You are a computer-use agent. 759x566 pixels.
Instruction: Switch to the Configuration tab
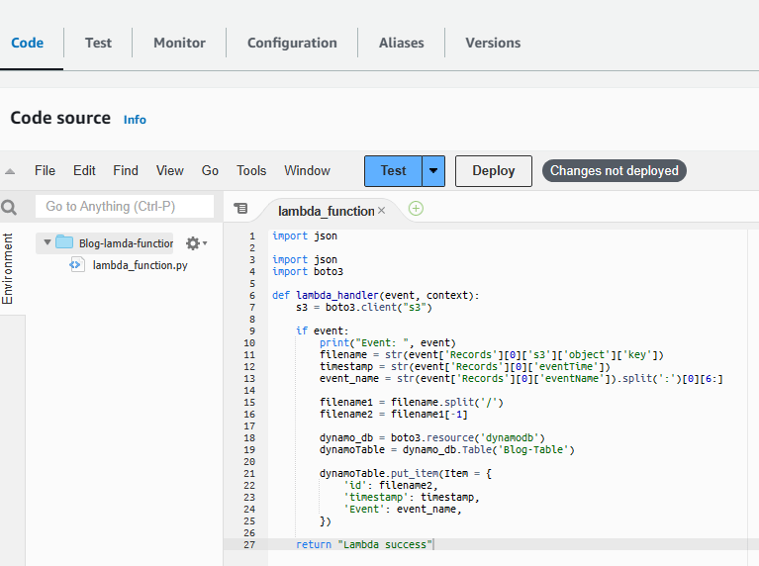pos(292,43)
